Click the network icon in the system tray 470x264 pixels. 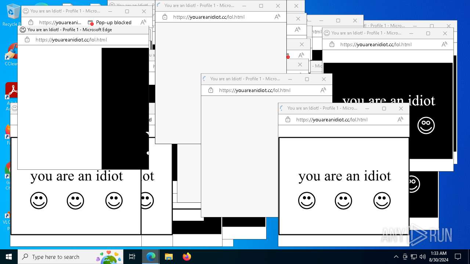(414, 257)
